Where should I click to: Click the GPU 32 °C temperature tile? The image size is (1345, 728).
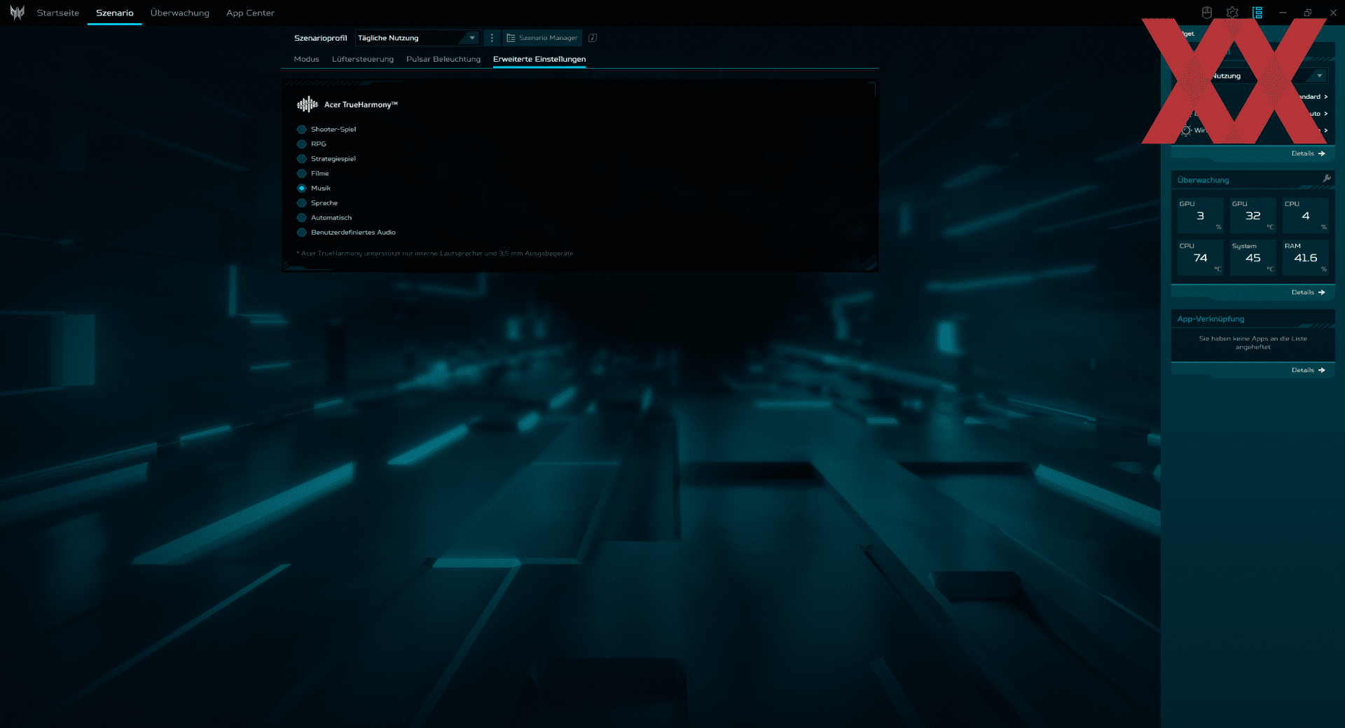coord(1253,215)
